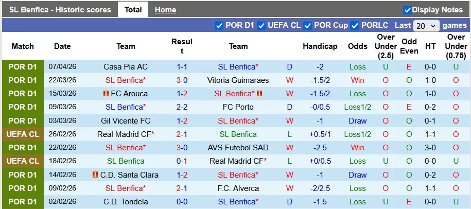Click green E indicator on Casa Pia row
The height and width of the screenshot is (209, 471).
coord(409,67)
